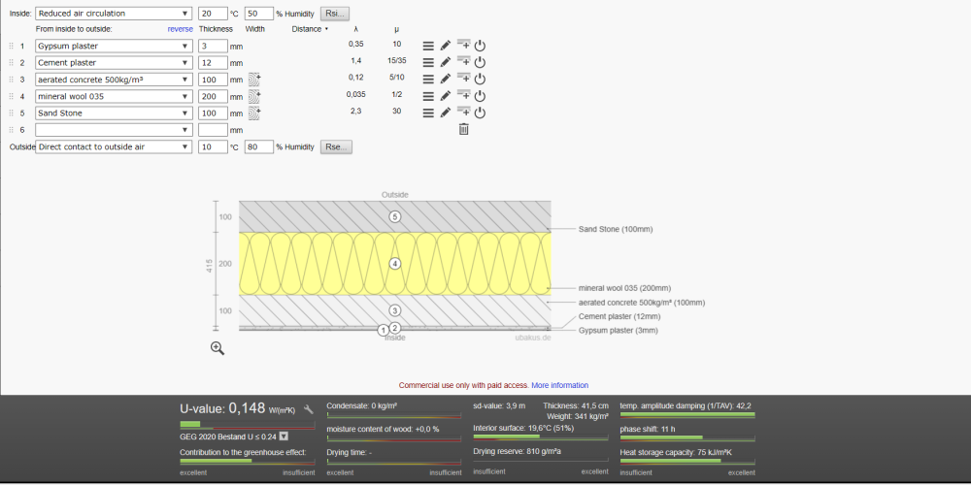The width and height of the screenshot is (971, 485).
Task: Open empty layer 6 material dropdown
Action: click(114, 130)
